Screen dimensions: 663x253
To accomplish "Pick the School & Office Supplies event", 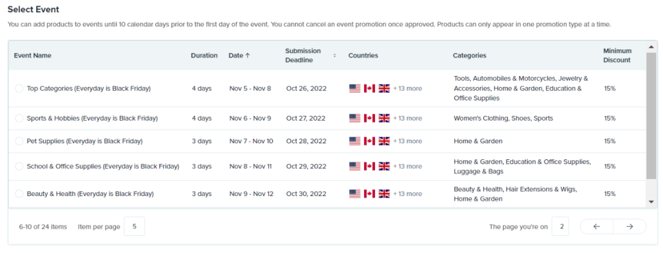I will tap(19, 167).
